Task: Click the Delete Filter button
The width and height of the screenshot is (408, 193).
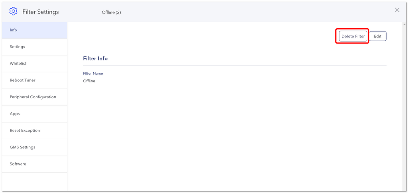Action: pyautogui.click(x=353, y=36)
